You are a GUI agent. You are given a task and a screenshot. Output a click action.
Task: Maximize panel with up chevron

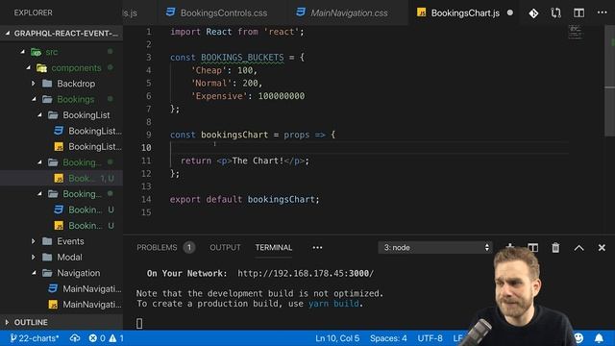click(578, 248)
